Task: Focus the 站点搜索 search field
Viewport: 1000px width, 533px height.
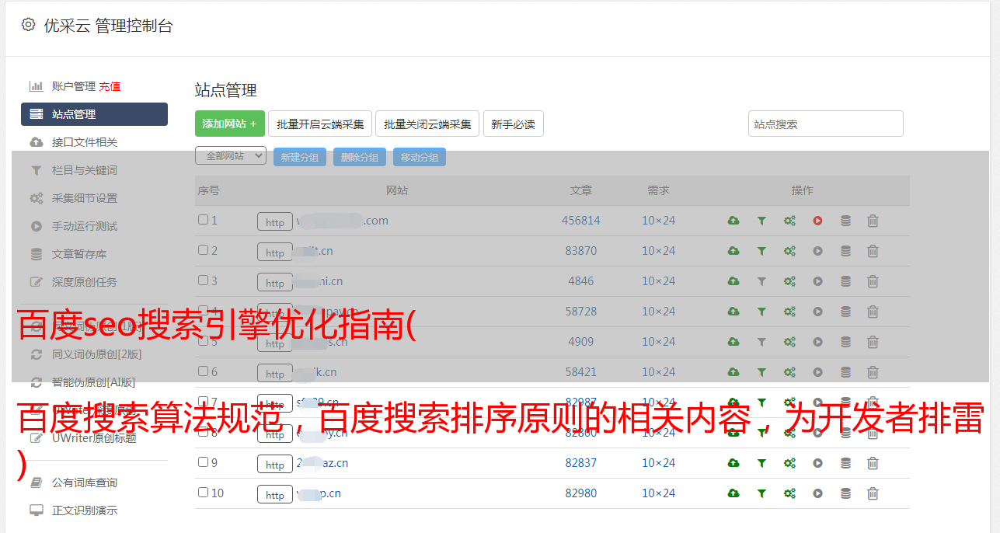Action: click(825, 124)
